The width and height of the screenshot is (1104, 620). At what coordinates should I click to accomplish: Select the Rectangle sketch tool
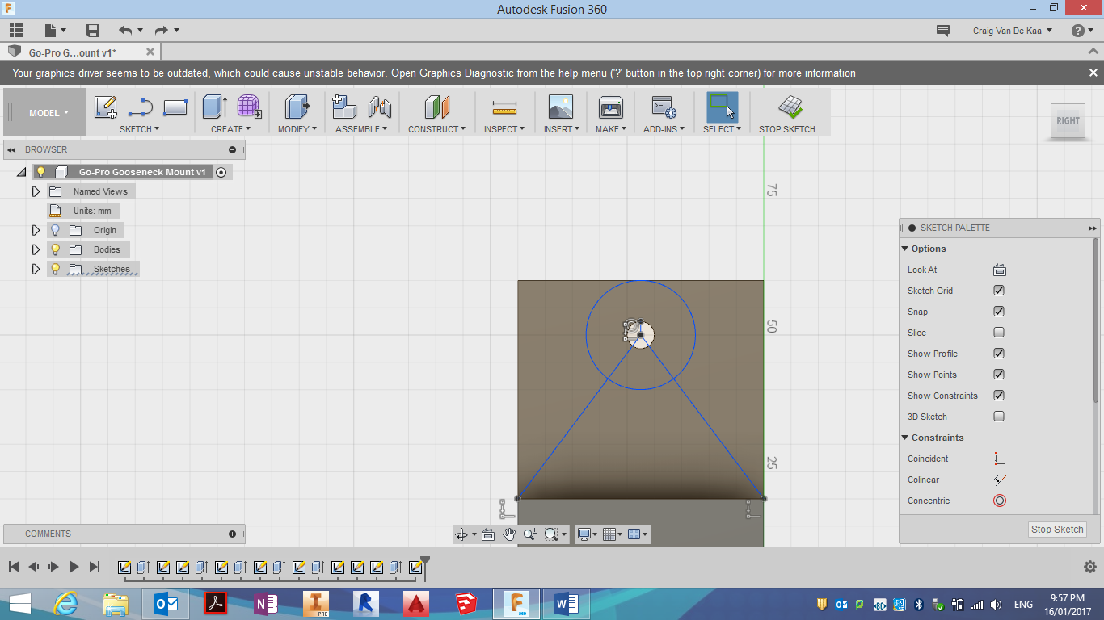point(175,107)
